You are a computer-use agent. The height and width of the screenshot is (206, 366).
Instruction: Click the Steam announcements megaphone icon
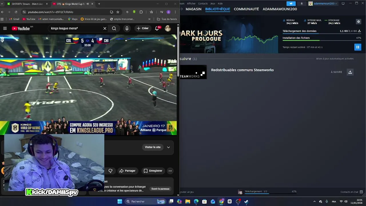click(291, 3)
